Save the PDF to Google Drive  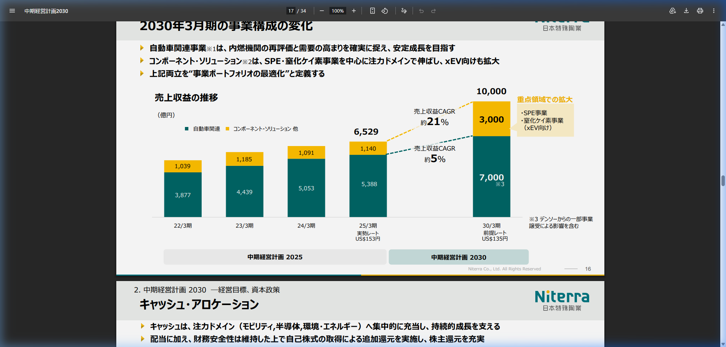673,11
